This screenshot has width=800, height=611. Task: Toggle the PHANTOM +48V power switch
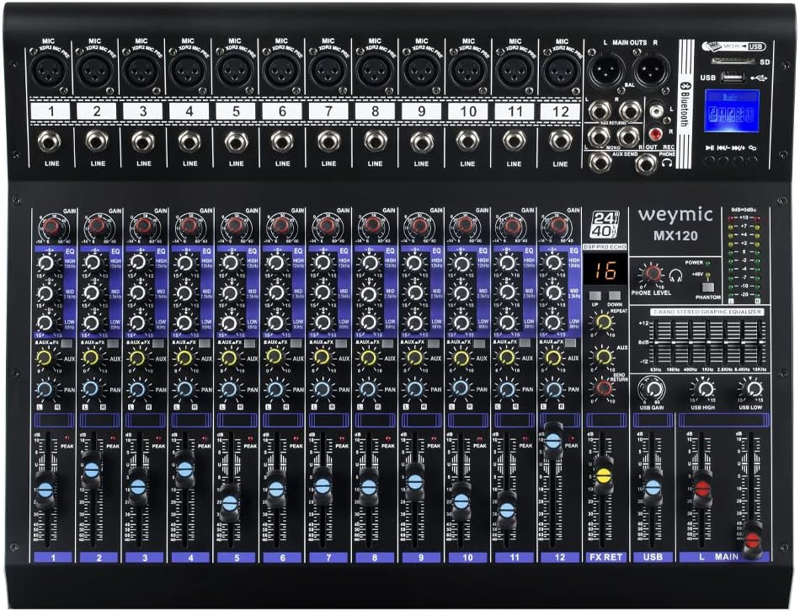(708, 287)
